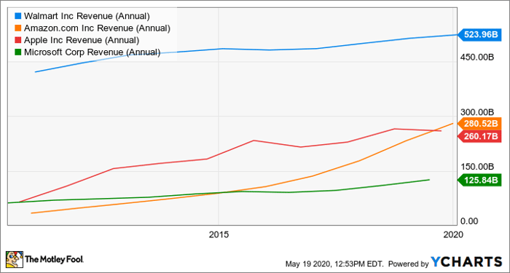Click the 0.00 y-axis label
This screenshot has width=510, height=273.
pos(470,221)
